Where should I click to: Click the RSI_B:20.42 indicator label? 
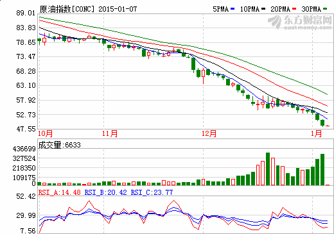pos(106,192)
